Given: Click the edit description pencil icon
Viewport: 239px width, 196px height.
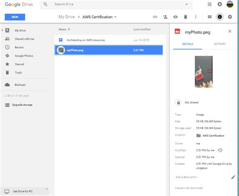Looking at the screenshot, I should [233, 177].
